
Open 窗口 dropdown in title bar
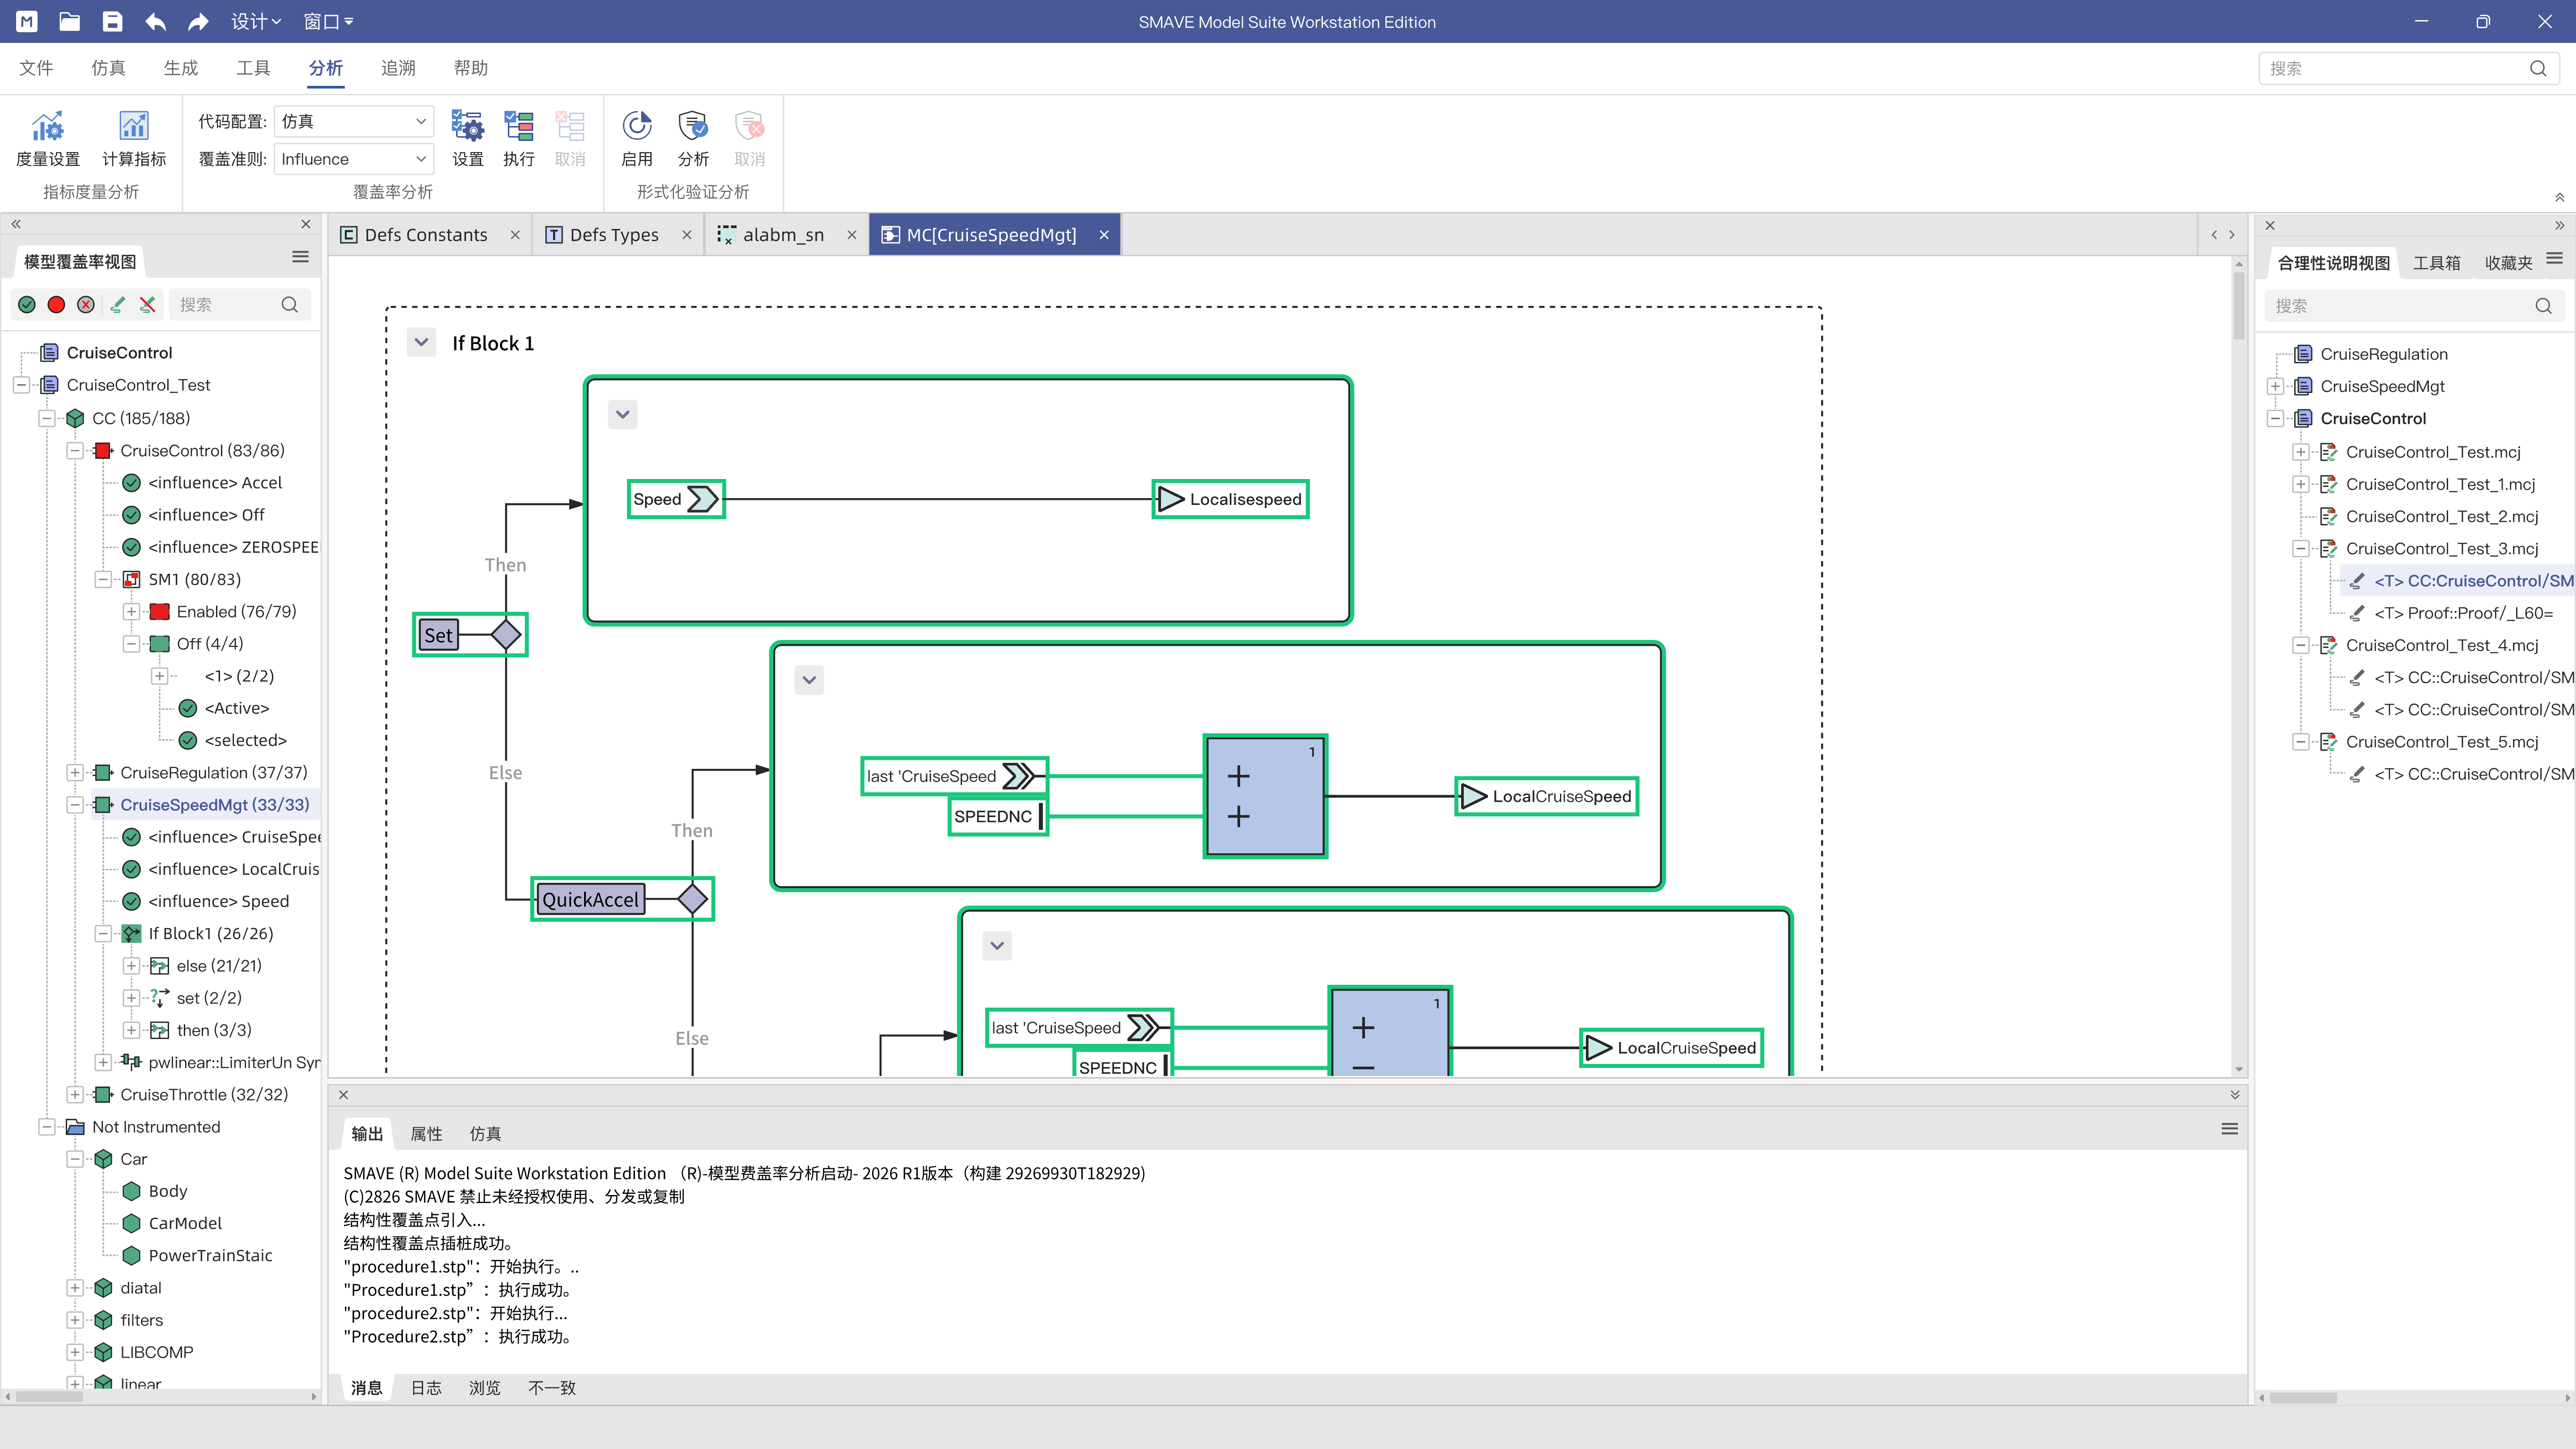click(328, 21)
